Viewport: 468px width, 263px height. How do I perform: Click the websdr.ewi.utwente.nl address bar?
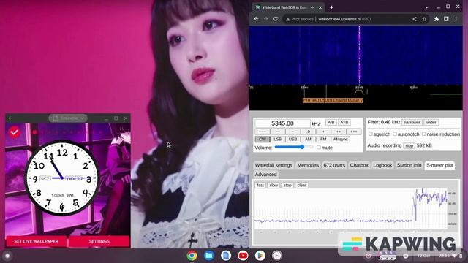(x=344, y=19)
